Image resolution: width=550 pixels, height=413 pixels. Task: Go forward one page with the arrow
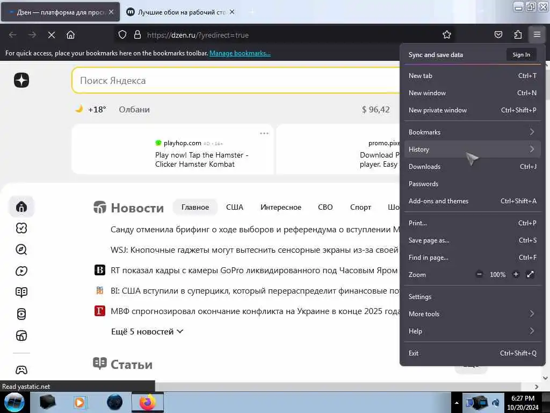point(32,35)
